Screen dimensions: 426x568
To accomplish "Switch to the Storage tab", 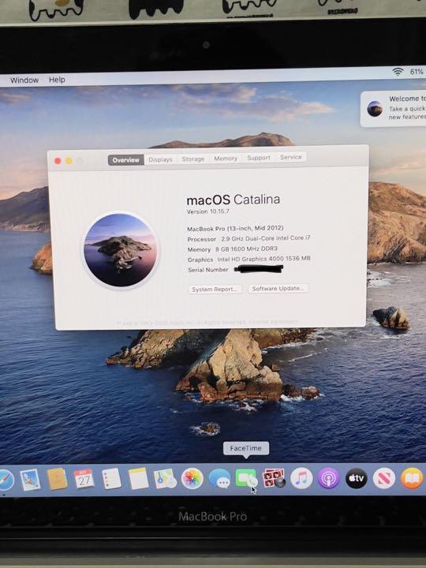I will tap(193, 159).
